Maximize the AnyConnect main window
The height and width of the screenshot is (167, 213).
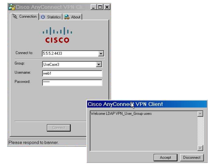(100, 7)
